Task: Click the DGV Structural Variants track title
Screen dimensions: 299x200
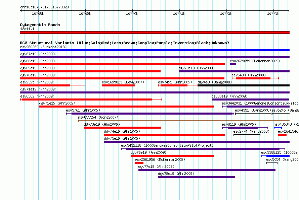Action: [124, 43]
